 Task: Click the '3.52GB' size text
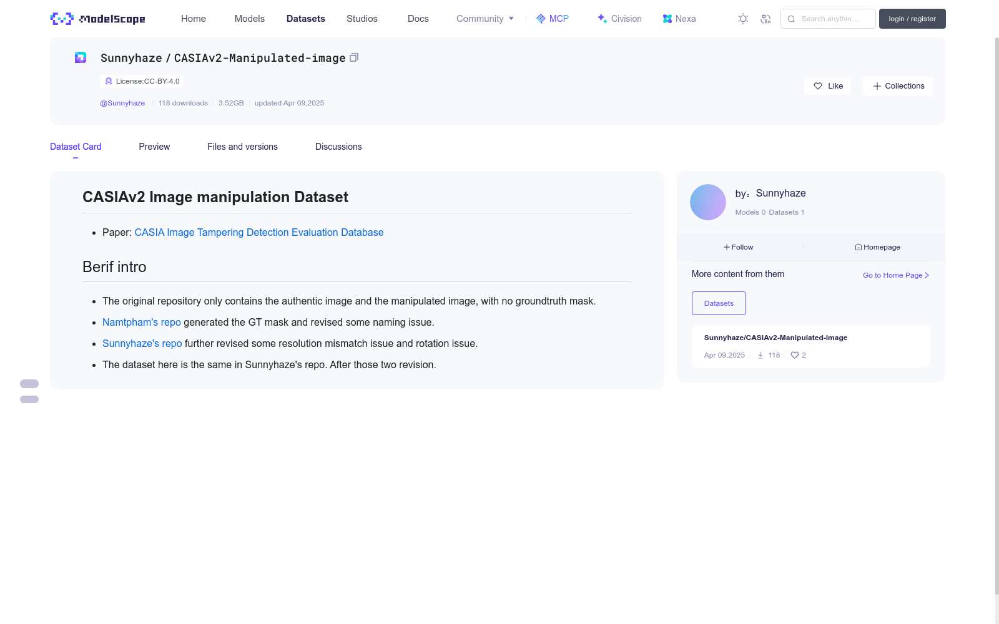pyautogui.click(x=231, y=103)
